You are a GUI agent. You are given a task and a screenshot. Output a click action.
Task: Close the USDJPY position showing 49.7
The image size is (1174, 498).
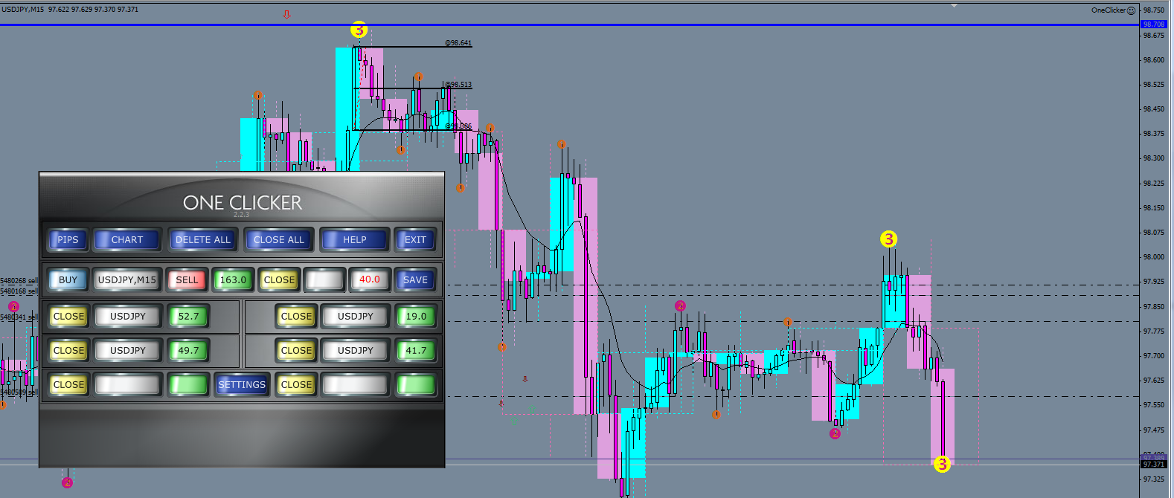(x=68, y=350)
